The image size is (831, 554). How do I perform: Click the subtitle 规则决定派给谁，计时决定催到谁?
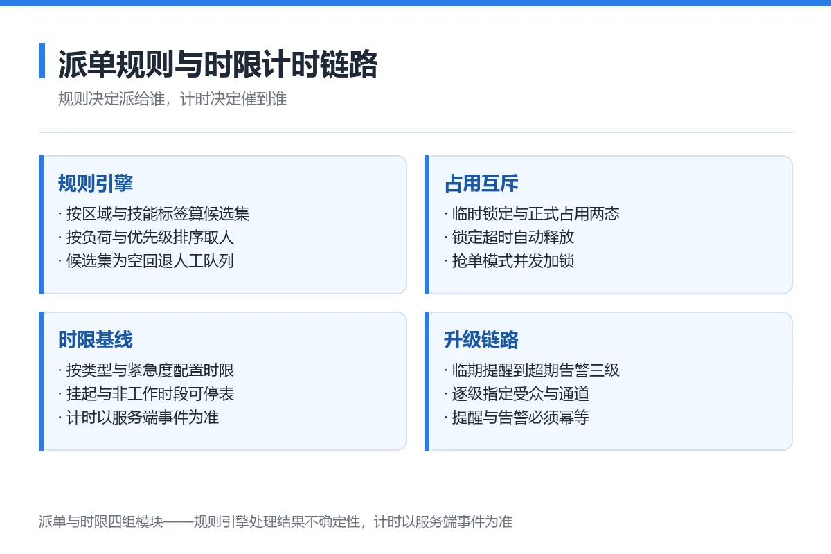coord(172,99)
